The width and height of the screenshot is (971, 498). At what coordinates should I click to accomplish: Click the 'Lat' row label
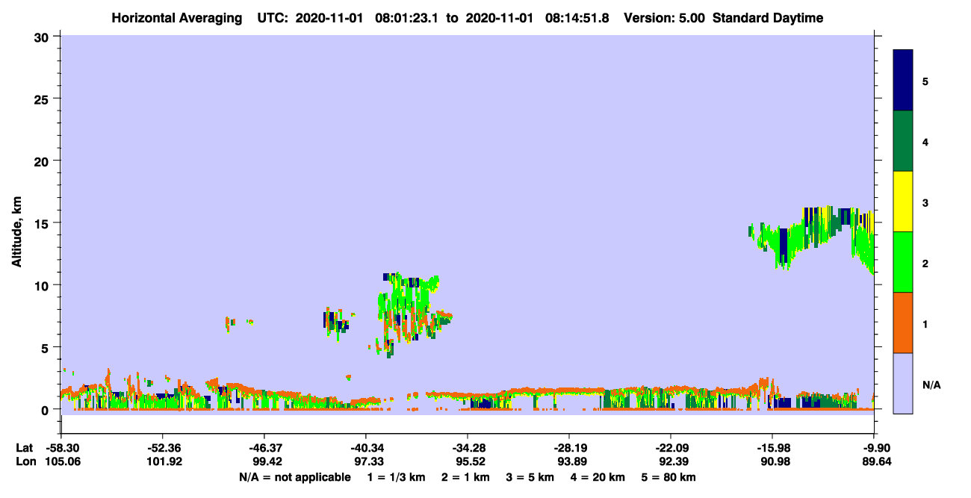tap(24, 448)
